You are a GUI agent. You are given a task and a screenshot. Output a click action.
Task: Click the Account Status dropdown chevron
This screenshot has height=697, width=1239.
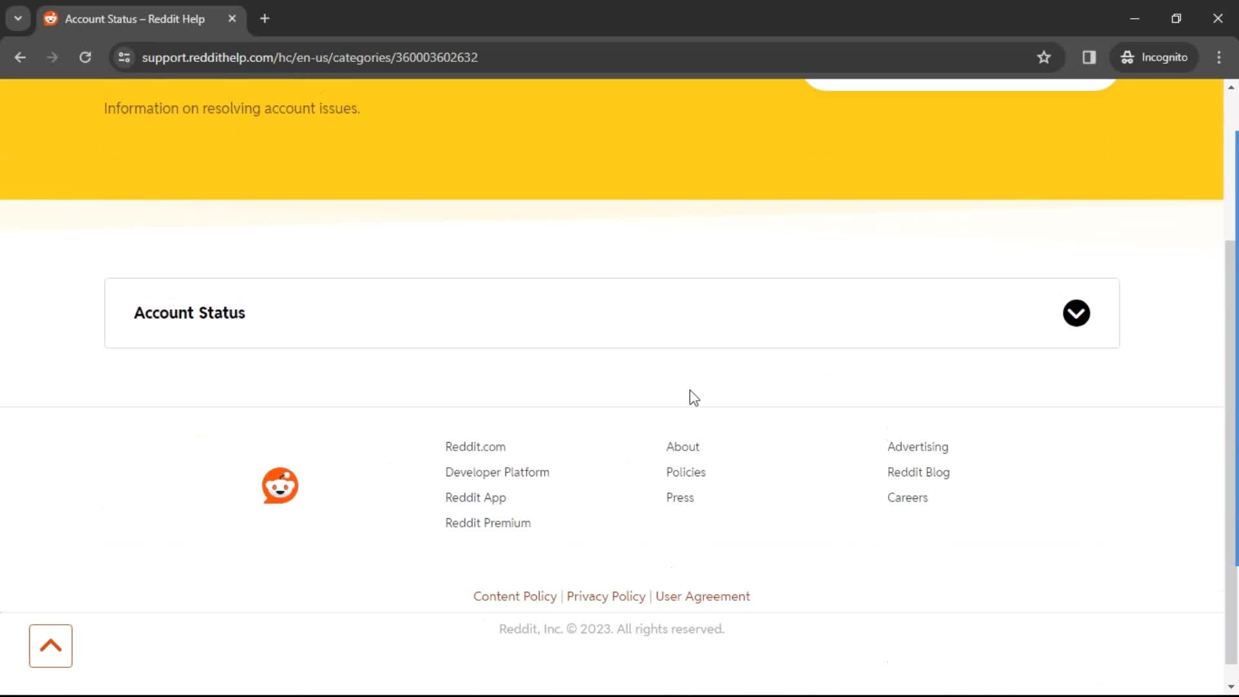1076,312
